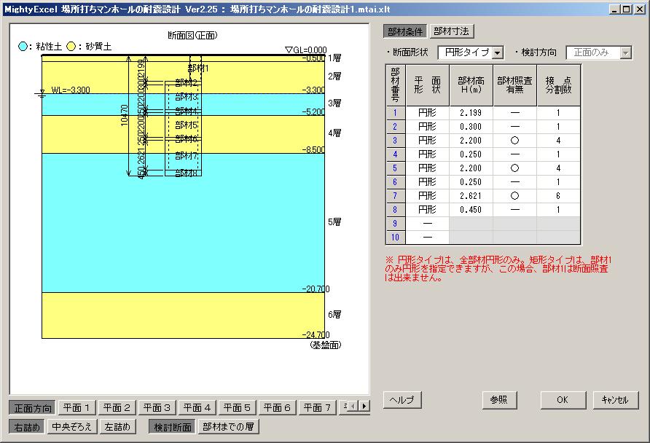Switch to the 部材条件 tab
Image resolution: width=650 pixels, height=443 pixels.
tap(405, 31)
